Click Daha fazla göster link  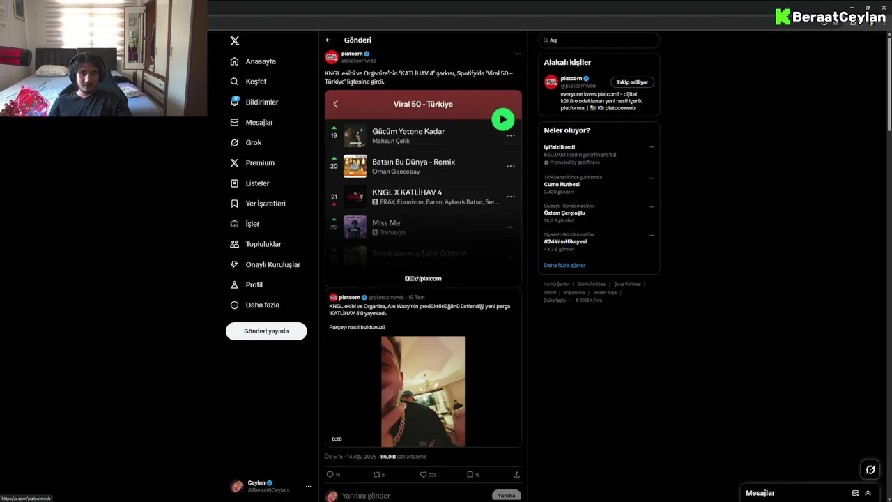click(x=564, y=266)
